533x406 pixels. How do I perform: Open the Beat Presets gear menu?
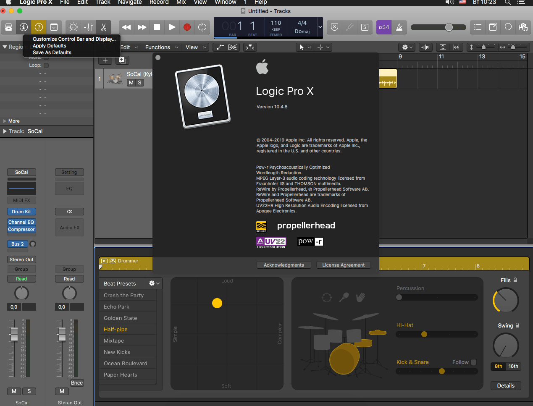(154, 283)
